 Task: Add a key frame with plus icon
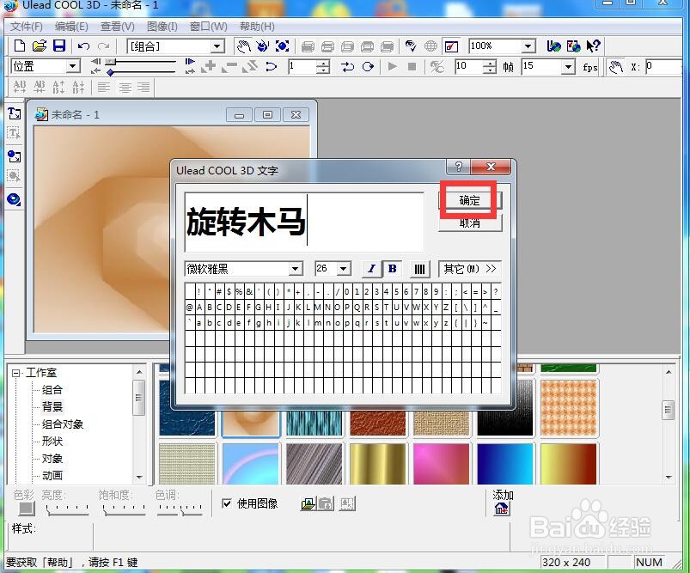209,66
